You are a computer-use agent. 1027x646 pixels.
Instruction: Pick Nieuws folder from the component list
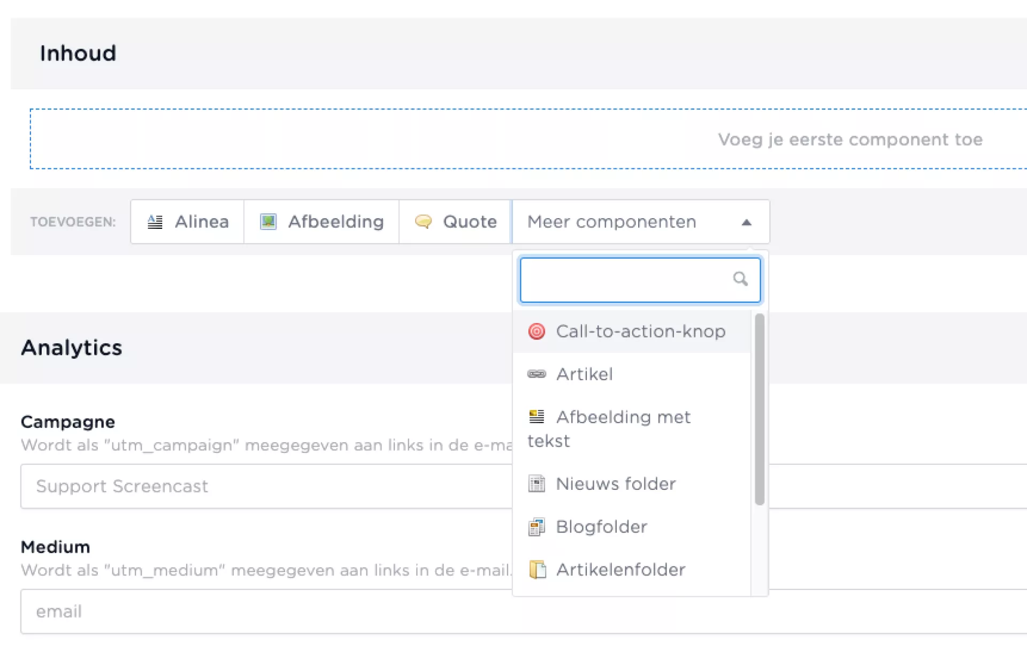[x=616, y=484]
